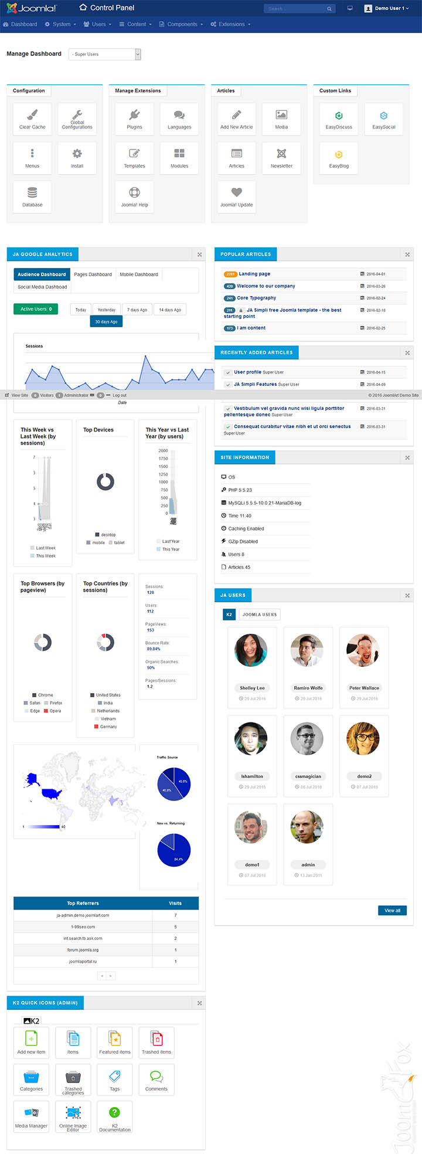Screen dimensions: 422x1171
Task: Open Shelley Lee's user avatar
Action: point(251,650)
